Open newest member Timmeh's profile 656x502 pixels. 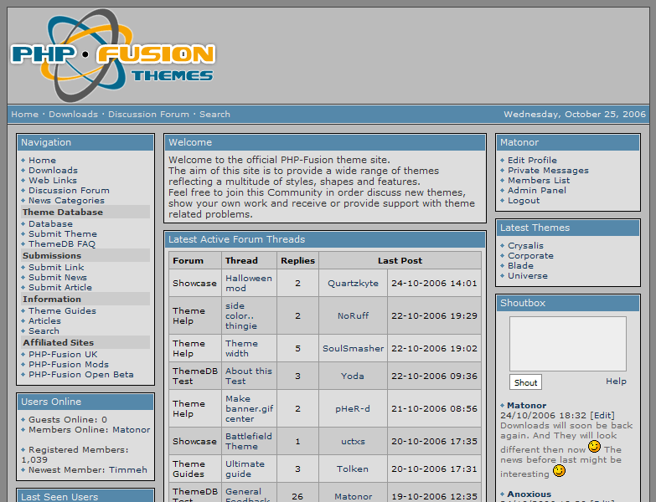[x=128, y=469]
